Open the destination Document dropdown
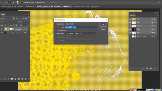This screenshot has width=162, height=91. tap(80, 33)
